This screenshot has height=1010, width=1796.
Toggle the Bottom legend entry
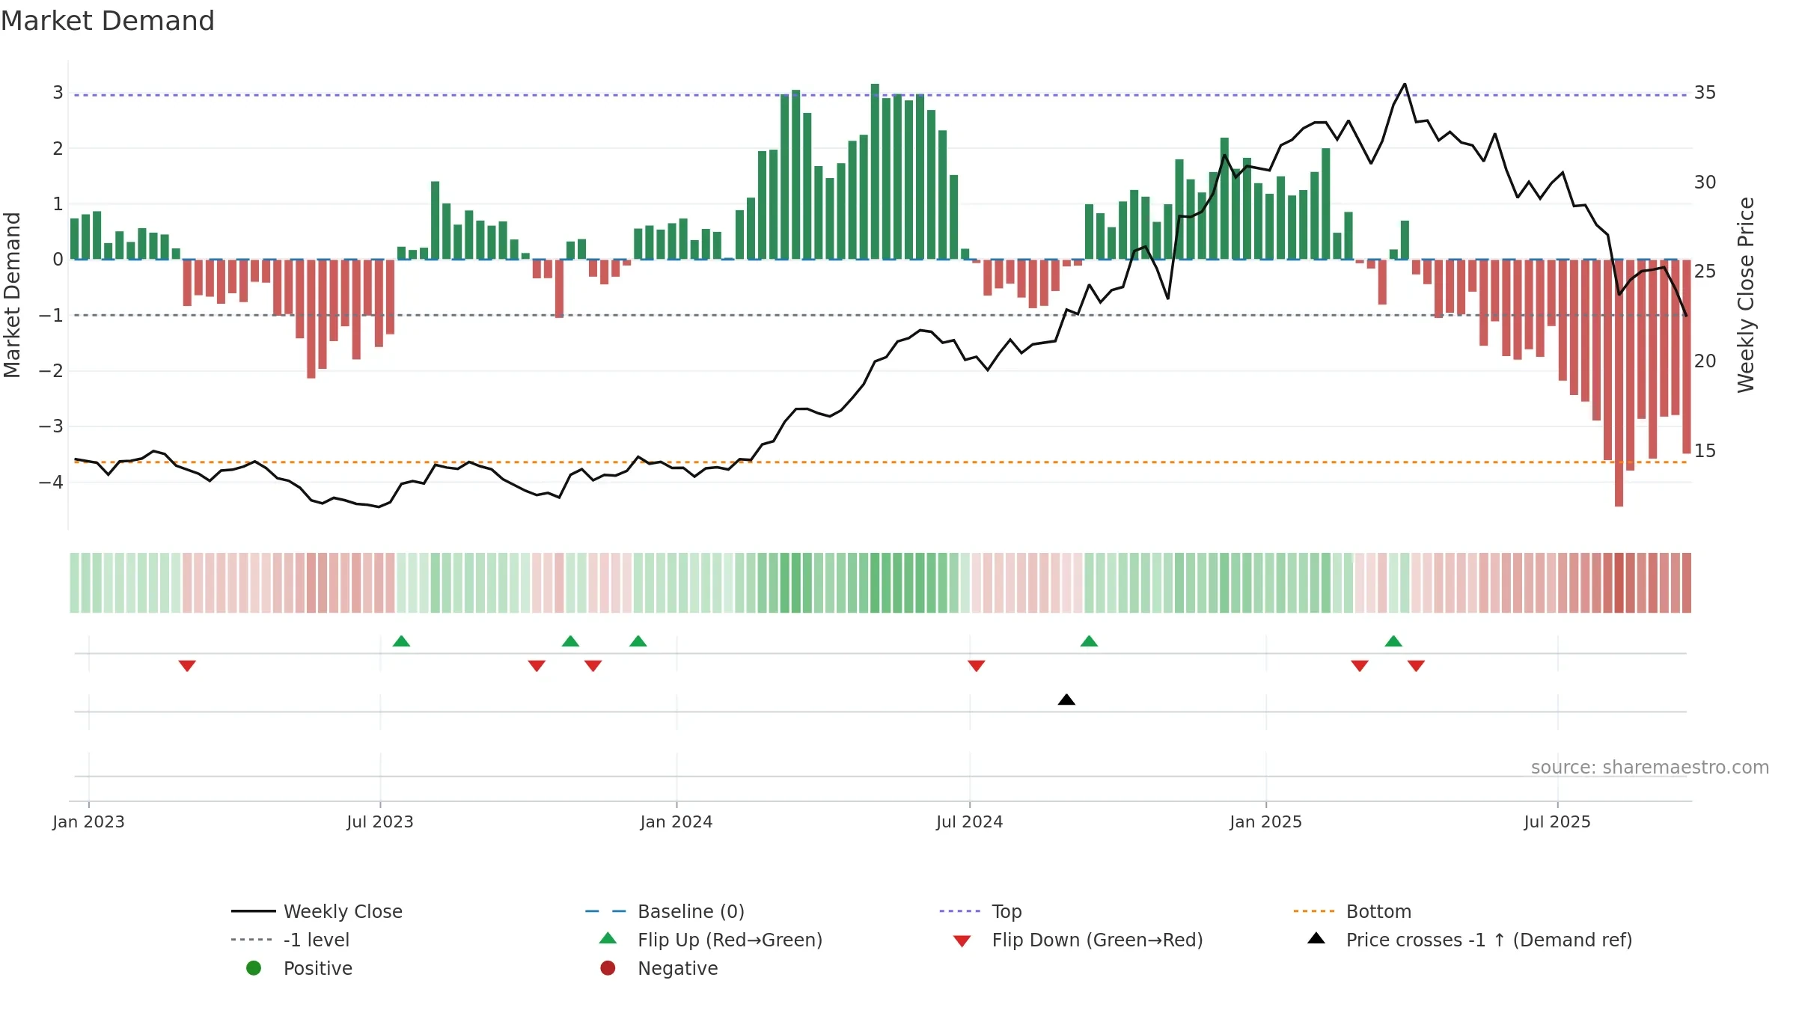coord(1351,911)
